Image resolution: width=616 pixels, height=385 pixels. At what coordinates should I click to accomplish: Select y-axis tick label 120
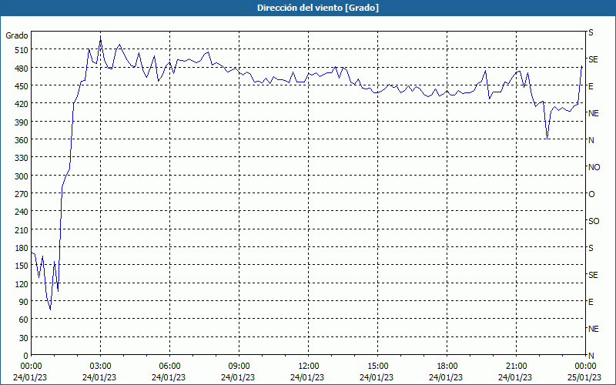tap(22, 283)
